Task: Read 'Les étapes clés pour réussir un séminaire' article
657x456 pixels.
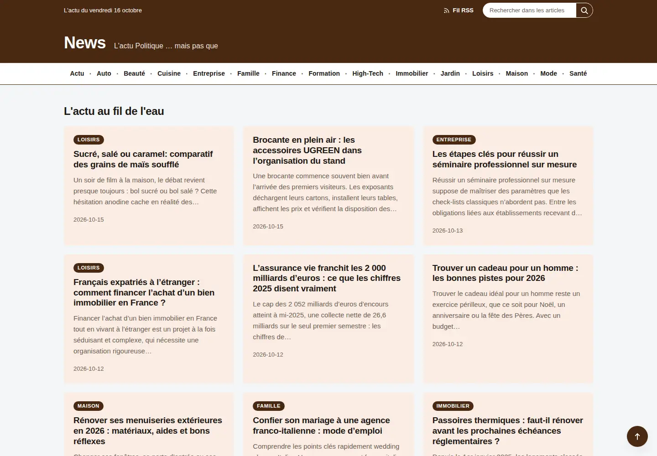Action: coord(505,159)
